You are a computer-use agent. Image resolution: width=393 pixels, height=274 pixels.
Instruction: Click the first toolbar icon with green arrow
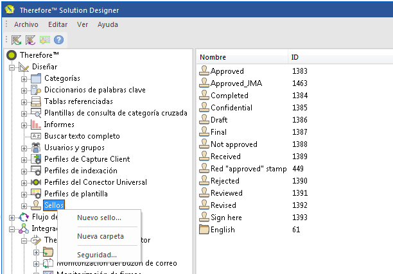point(17,40)
